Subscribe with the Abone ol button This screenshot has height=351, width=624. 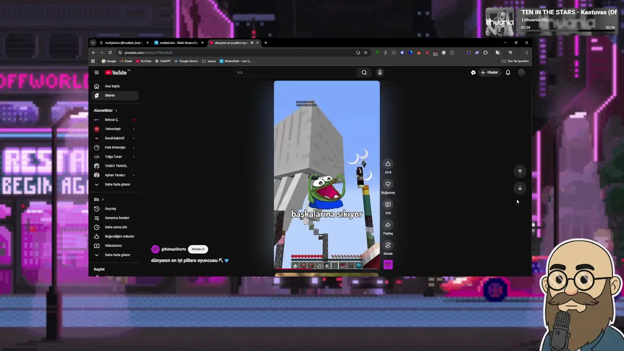coord(198,249)
